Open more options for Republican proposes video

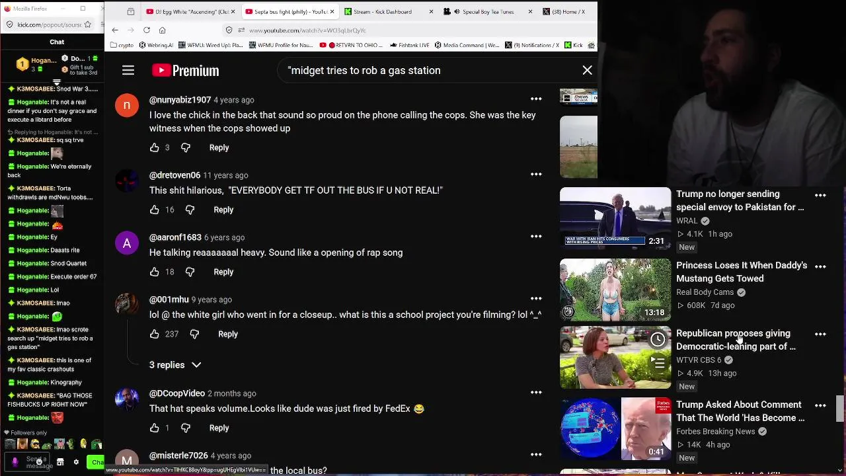820,334
